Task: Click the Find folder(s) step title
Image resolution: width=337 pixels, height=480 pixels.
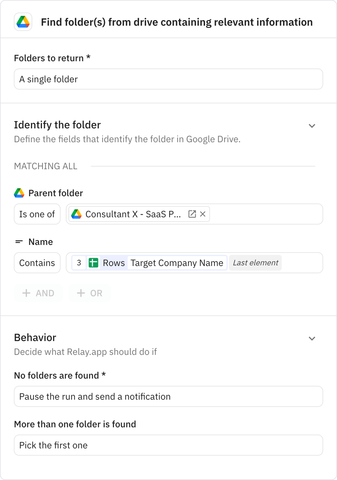Action: pos(177,22)
